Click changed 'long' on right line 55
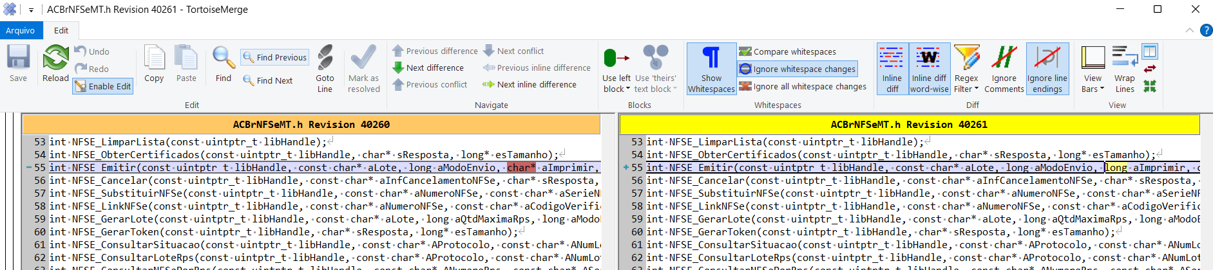 [x=1116, y=168]
